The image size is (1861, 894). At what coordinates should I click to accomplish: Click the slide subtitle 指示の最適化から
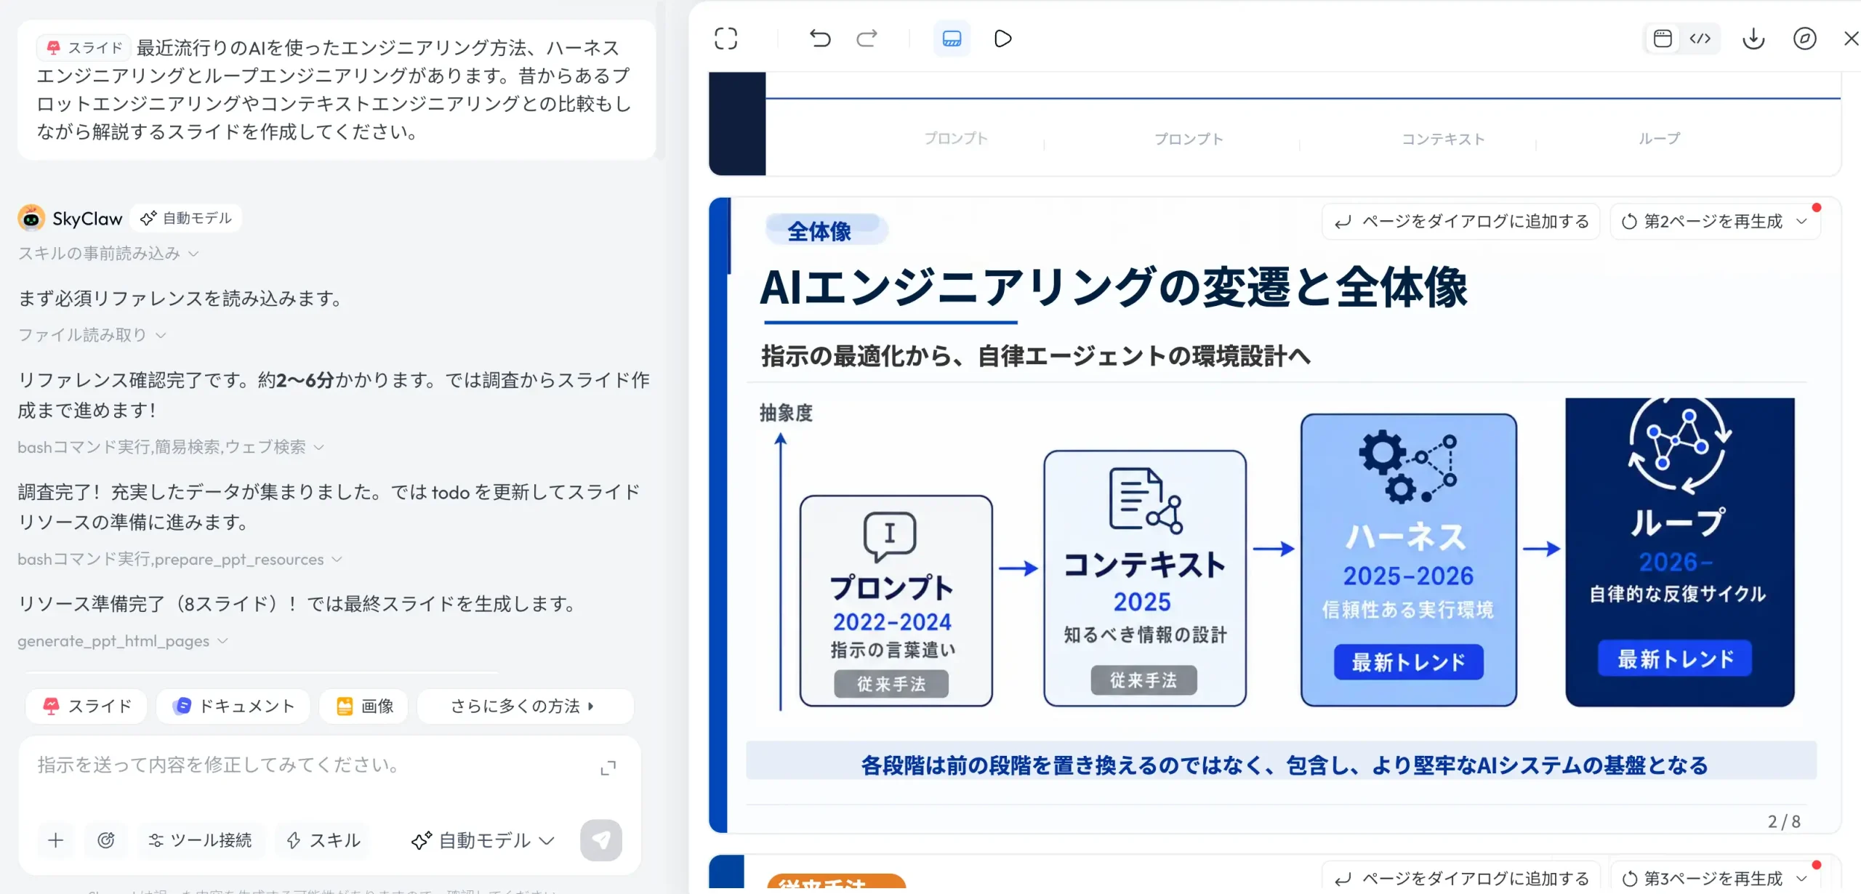coord(1035,356)
